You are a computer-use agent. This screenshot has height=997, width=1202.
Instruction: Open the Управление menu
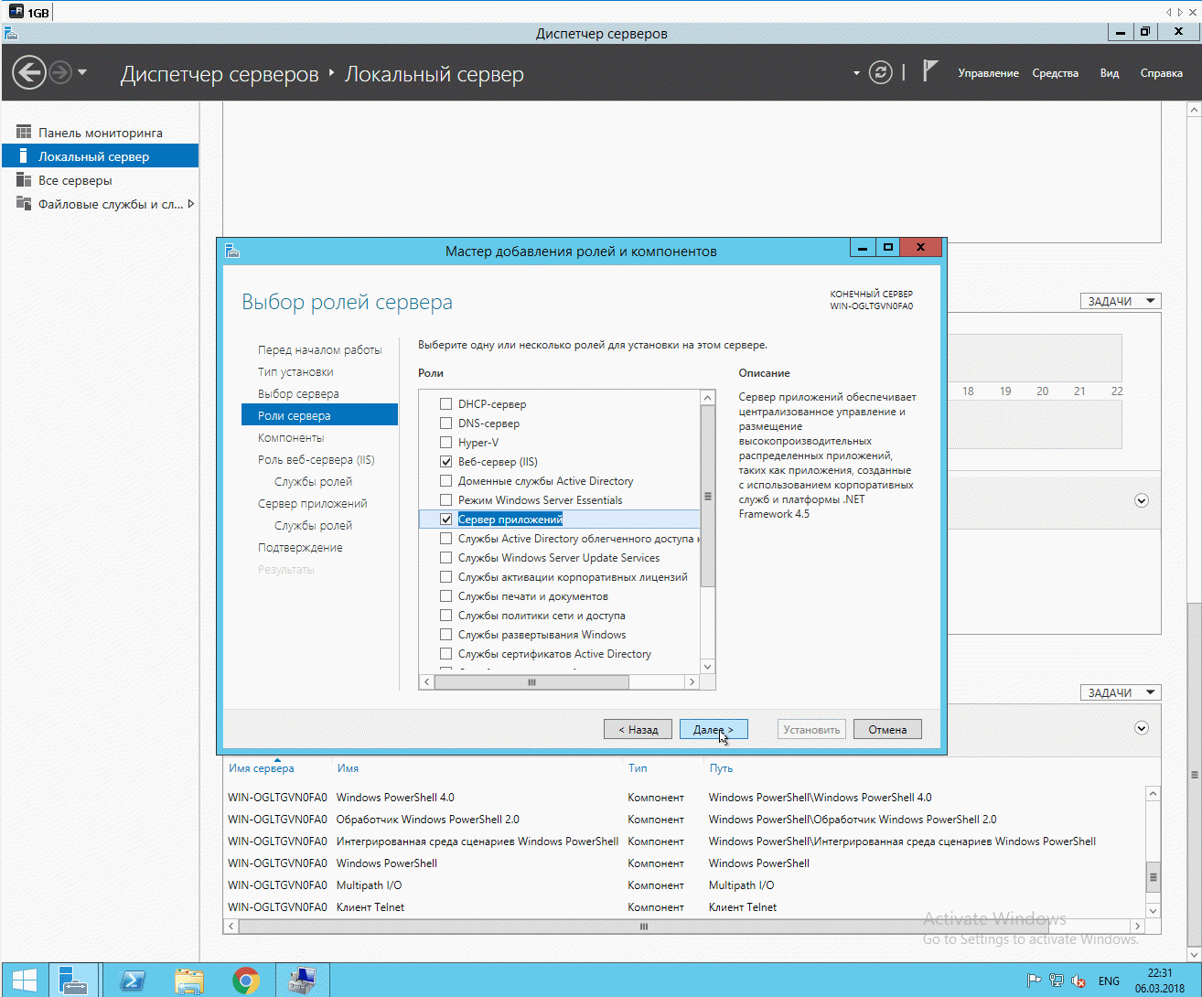pos(988,73)
